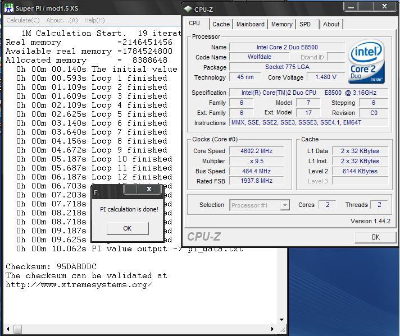Click the Loop 12 finished line
The width and height of the screenshot is (400, 336).
tap(94, 177)
